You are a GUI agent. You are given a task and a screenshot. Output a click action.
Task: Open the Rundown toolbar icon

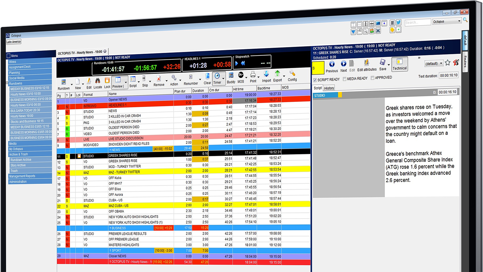63,82
